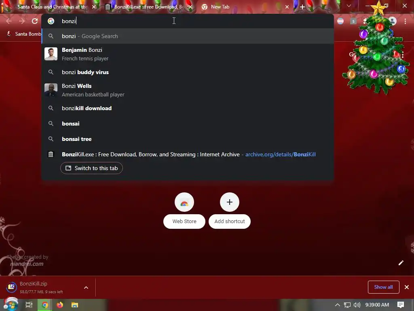Click the 9:39:00 AM clock
This screenshot has height=311, width=414.
(x=377, y=305)
